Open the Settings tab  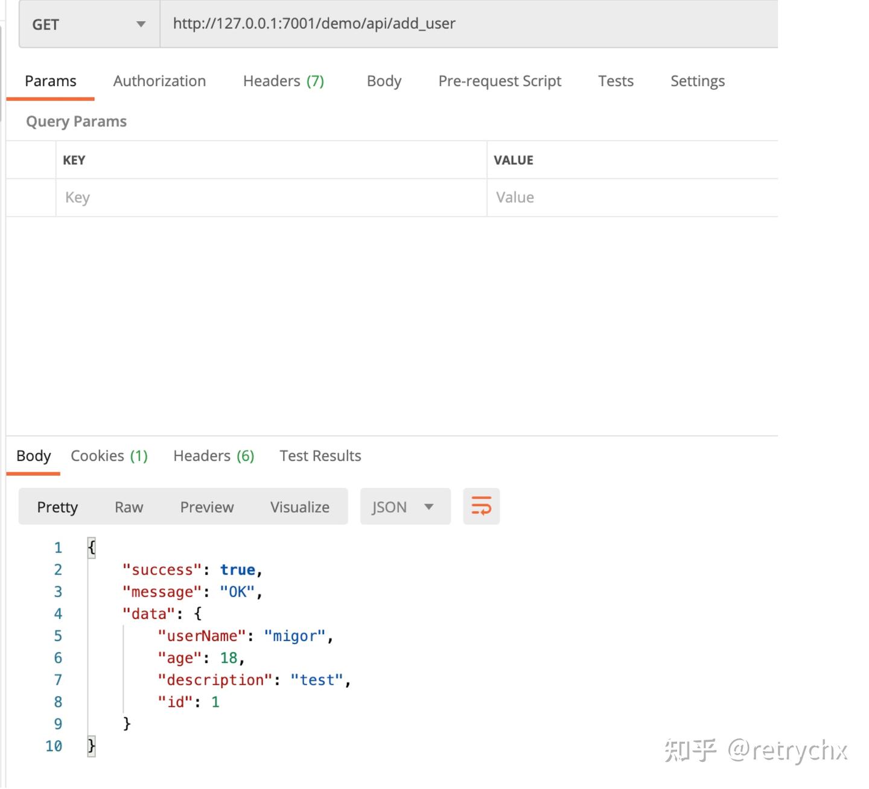click(697, 81)
